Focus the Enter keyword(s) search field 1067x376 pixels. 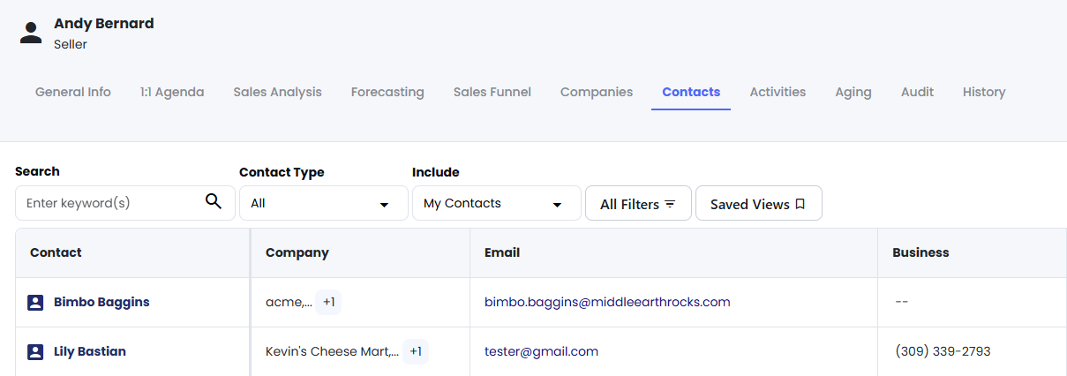coord(125,203)
